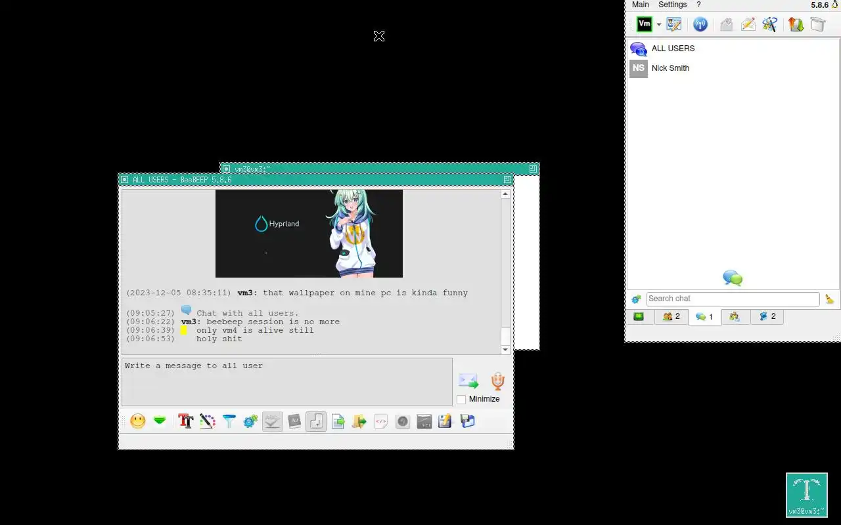The width and height of the screenshot is (841, 525).
Task: Click the edit profile vCard icon
Action: pos(674,24)
